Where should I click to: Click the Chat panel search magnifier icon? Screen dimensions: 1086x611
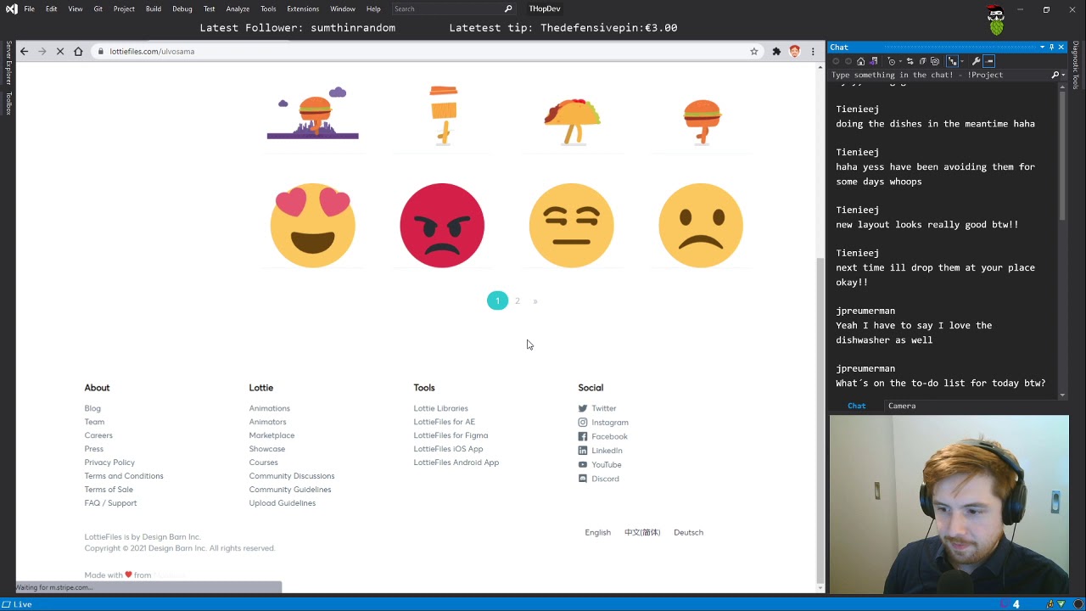[x=1055, y=75]
